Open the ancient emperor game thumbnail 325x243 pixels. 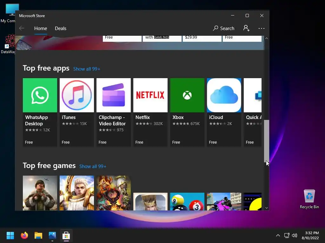tap(150, 202)
